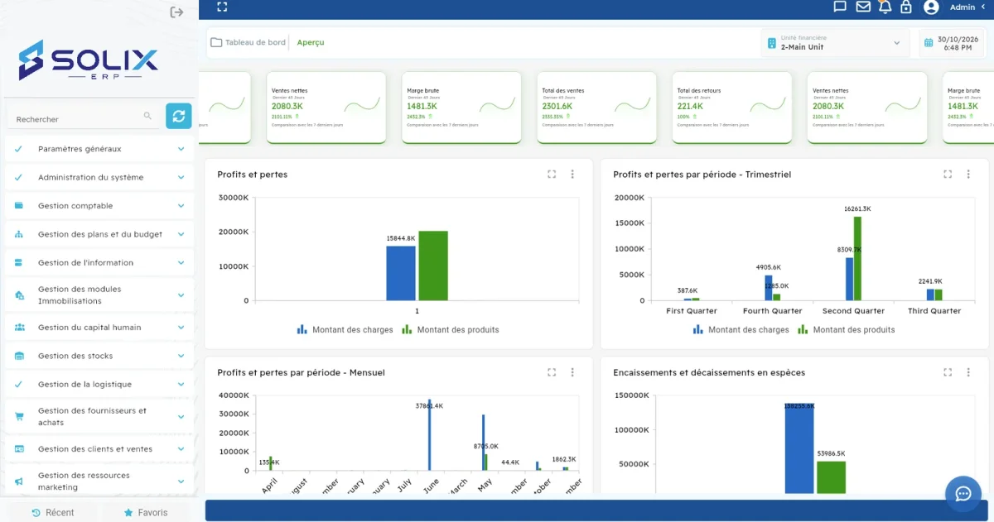Click the green Second Quarter 16261.3K bar
Image resolution: width=994 pixels, height=522 pixels.
[x=857, y=258]
